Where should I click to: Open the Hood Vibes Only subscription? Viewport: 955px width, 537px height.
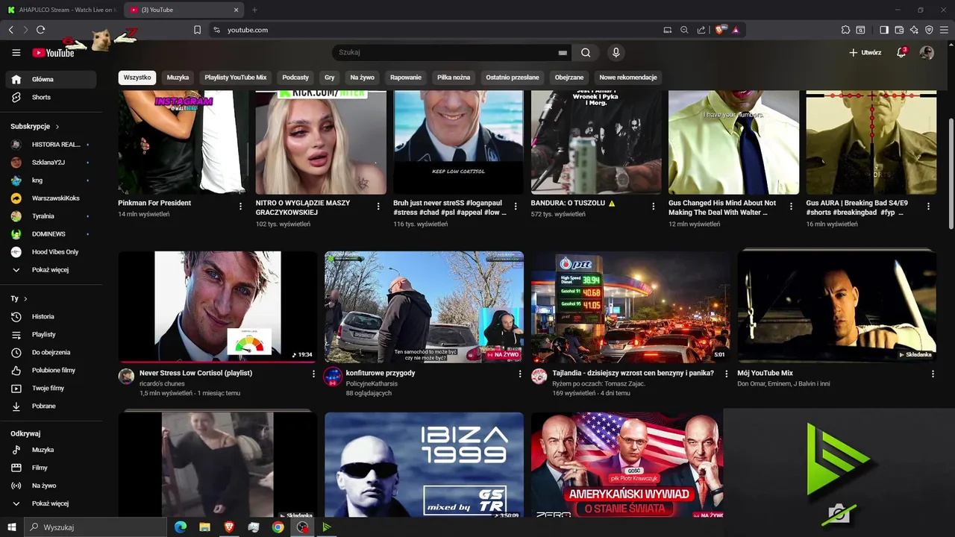click(51, 252)
